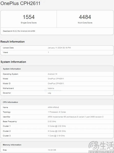Click the Cluster 3 label
This screenshot has width=114, height=153.
(x=7, y=136)
